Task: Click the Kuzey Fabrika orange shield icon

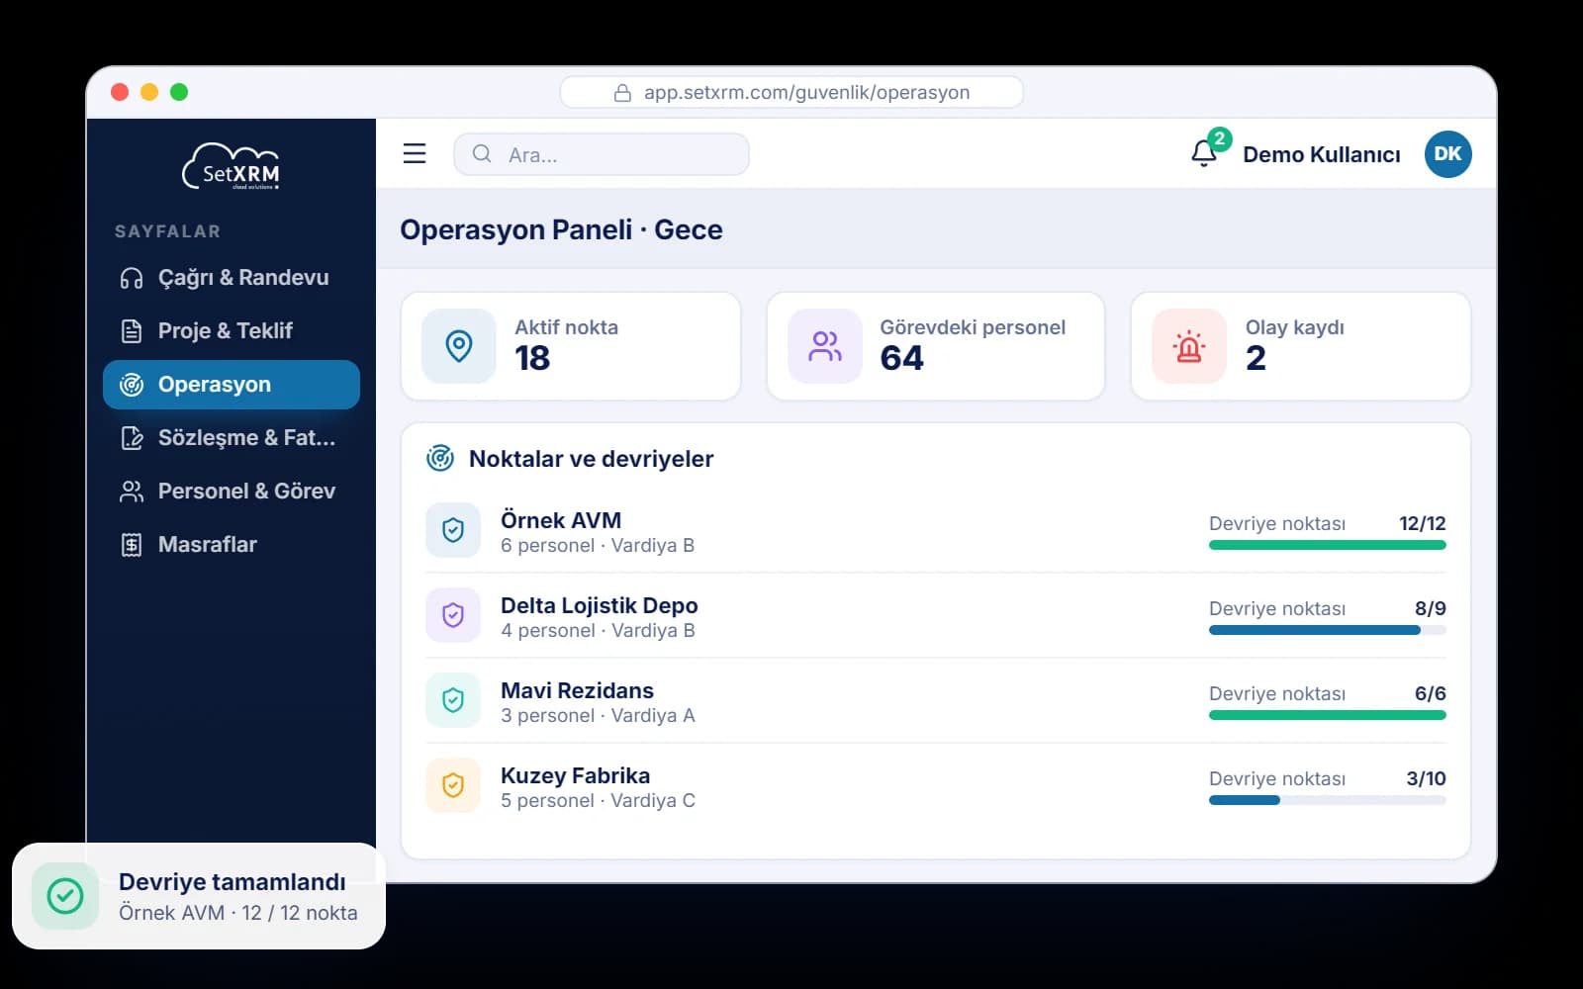Action: pyautogui.click(x=453, y=785)
